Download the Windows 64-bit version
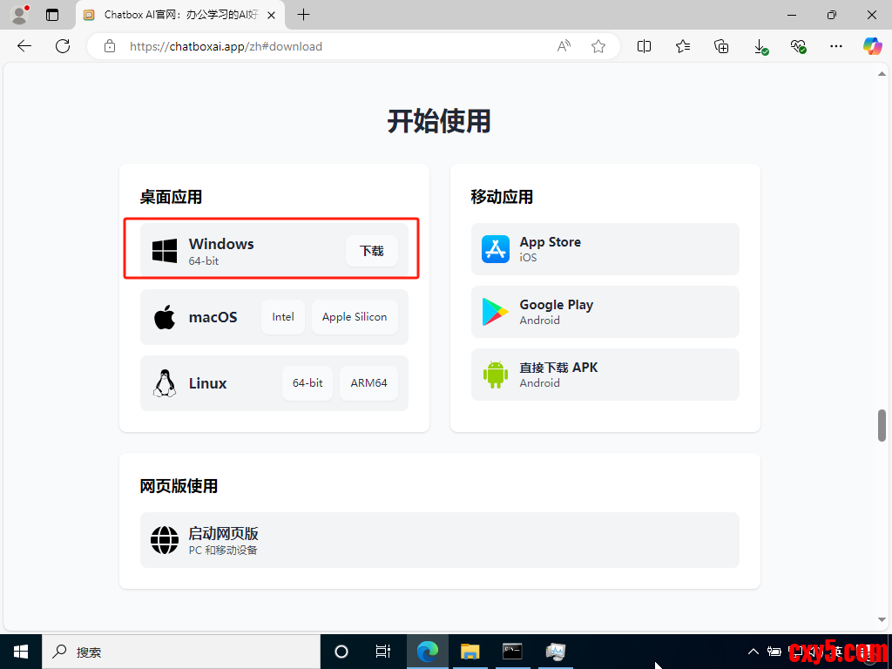Image resolution: width=892 pixels, height=669 pixels. tap(371, 251)
